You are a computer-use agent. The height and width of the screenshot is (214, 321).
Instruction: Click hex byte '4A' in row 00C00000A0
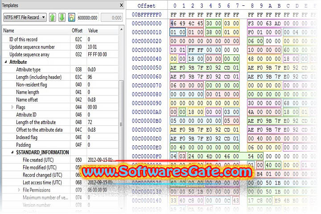pyautogui.click(x=251, y=112)
